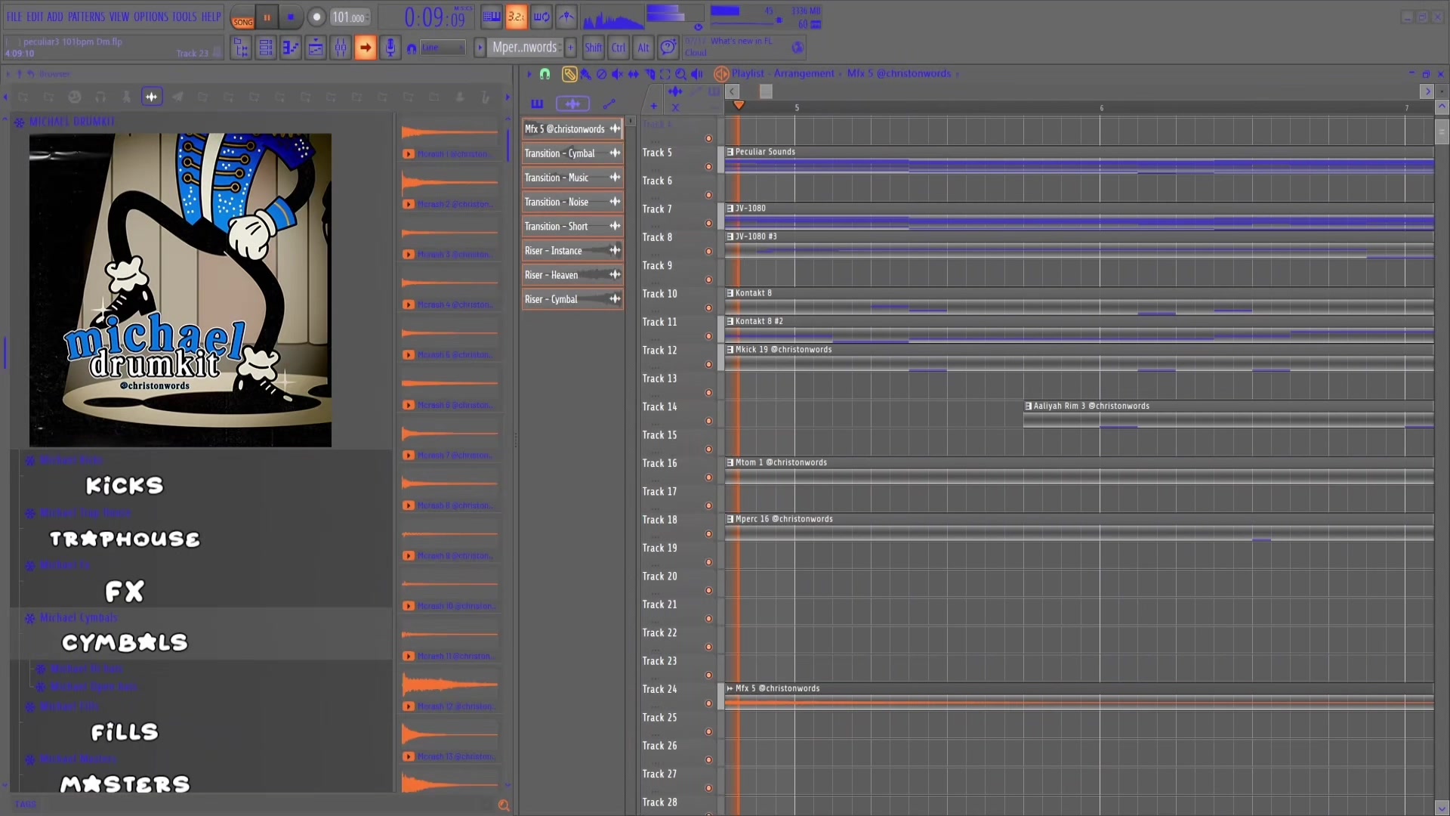Open the EDIT menu
Image resolution: width=1450 pixels, height=816 pixels.
(35, 17)
